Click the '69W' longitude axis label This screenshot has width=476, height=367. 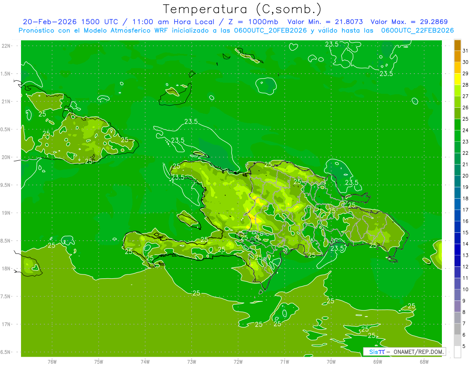(377, 362)
